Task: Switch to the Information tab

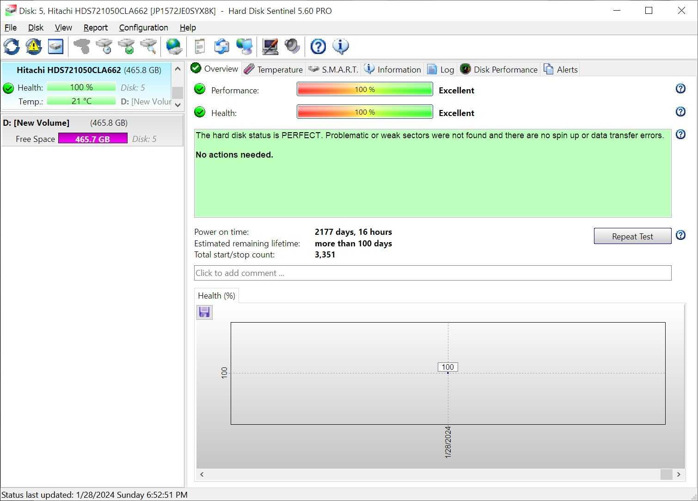Action: [392, 69]
